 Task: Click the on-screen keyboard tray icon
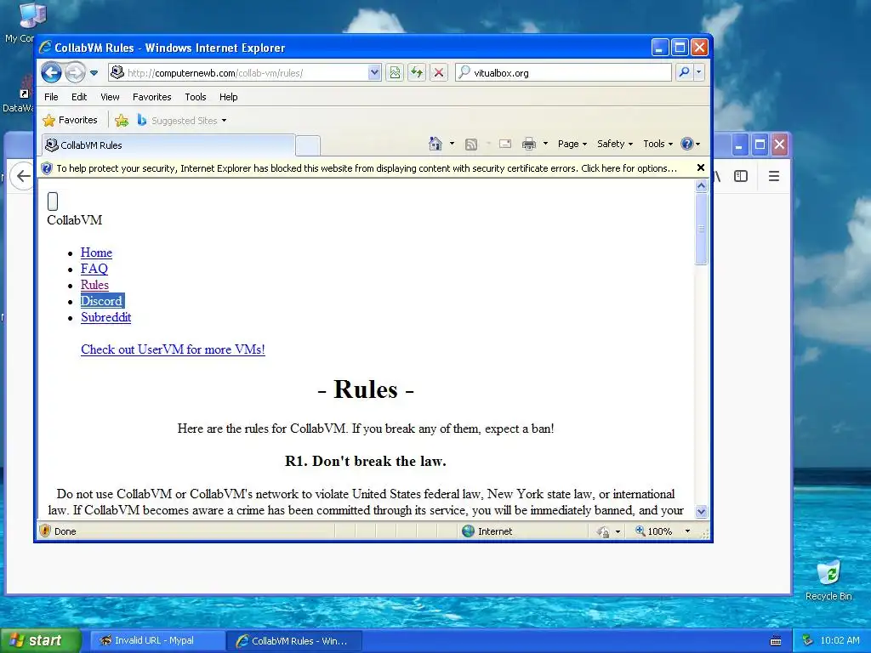click(x=776, y=641)
